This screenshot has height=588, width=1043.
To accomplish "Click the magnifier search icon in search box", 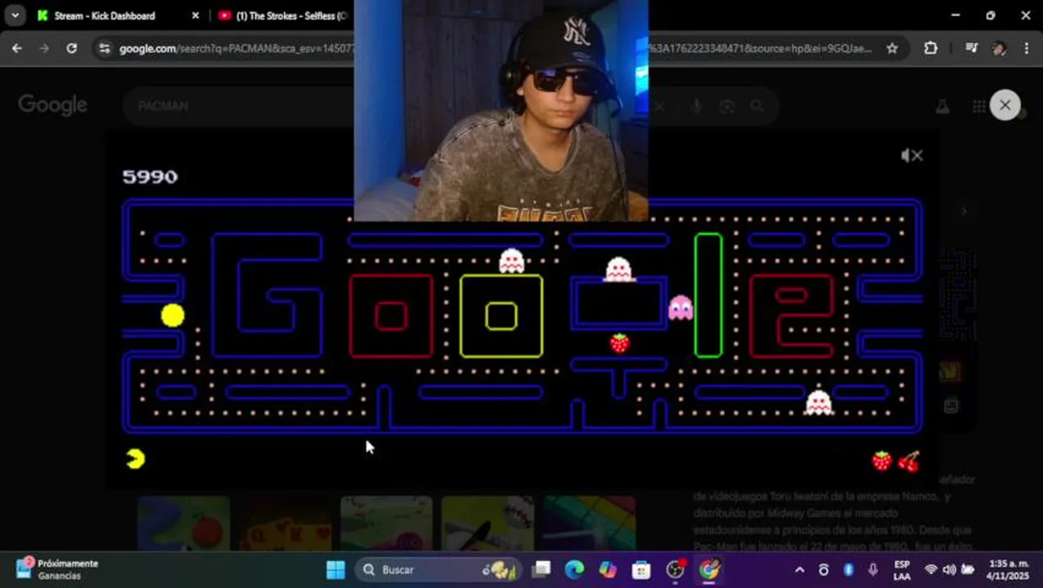I will (757, 106).
